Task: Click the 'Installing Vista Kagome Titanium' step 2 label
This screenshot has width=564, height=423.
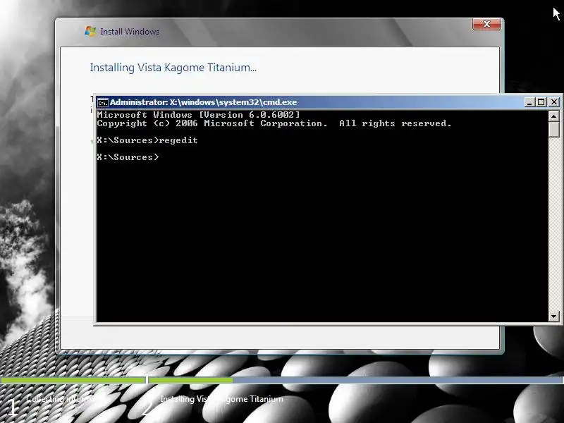Action: [221, 399]
